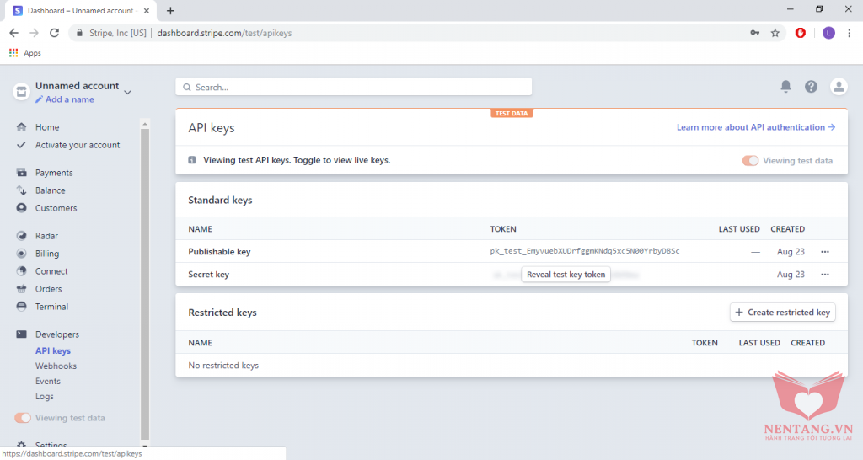Toggle sidebar Viewing test data switch
Screen dimensions: 863x460
(23, 418)
